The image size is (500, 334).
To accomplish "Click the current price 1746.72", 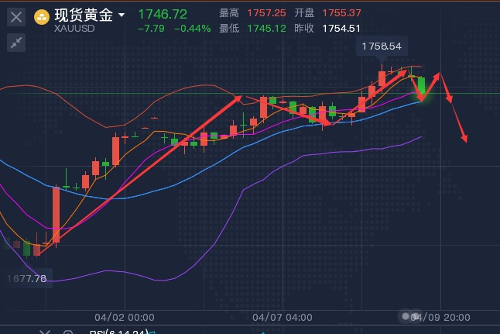I will coord(162,15).
